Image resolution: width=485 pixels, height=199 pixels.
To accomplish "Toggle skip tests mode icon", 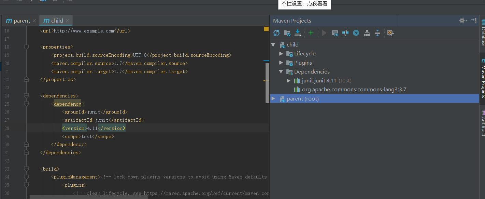I will coord(356,33).
